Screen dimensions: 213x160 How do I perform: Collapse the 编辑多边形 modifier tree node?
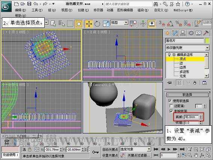(x=174, y=55)
